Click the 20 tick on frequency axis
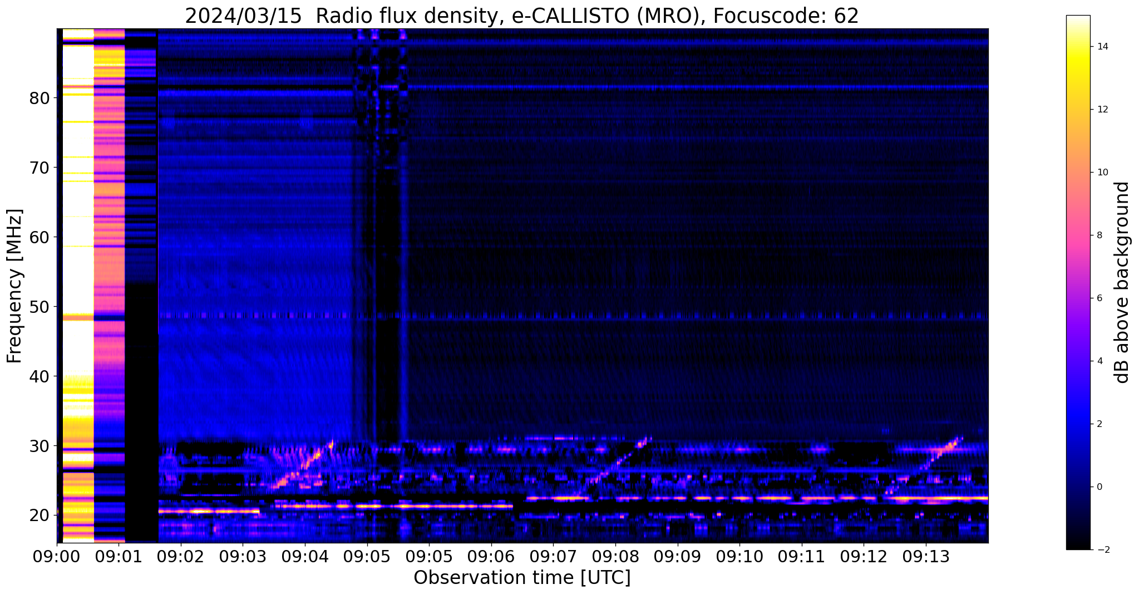 point(39,516)
